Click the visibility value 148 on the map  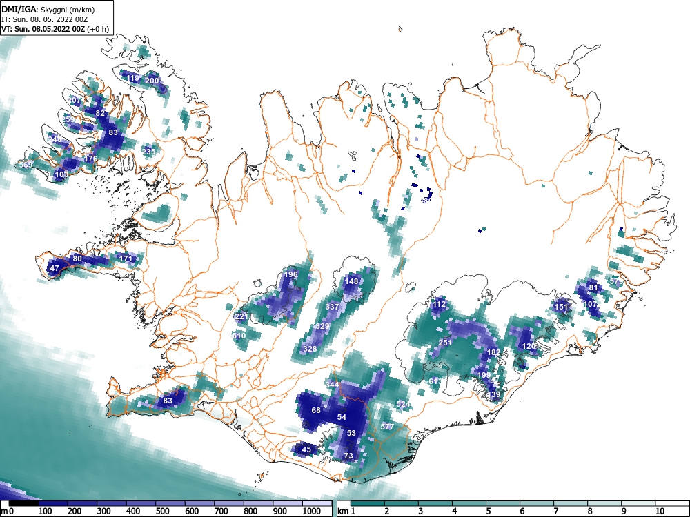(352, 281)
